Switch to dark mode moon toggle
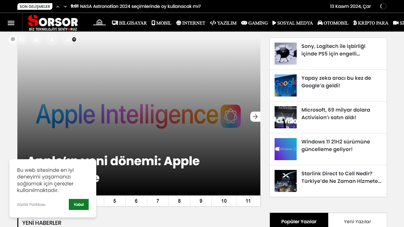 (21, 39)
